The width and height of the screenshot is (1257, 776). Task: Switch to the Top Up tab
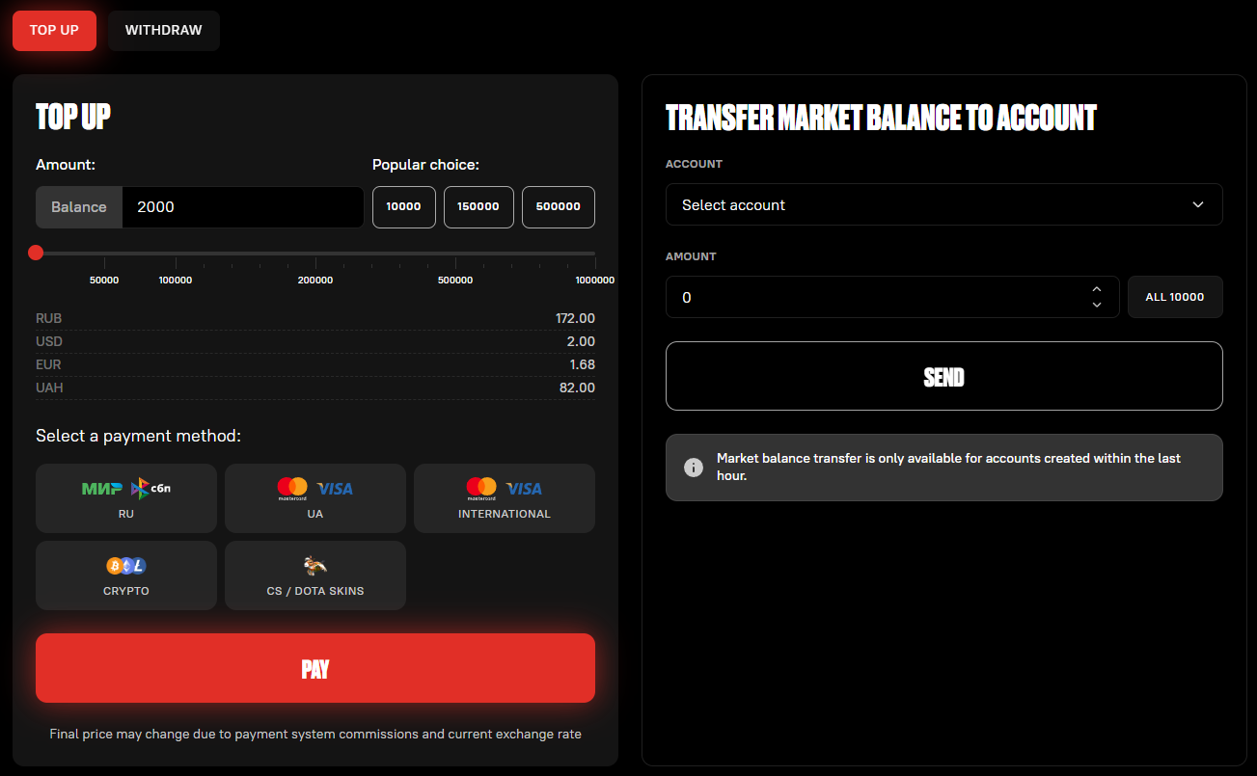point(54,31)
